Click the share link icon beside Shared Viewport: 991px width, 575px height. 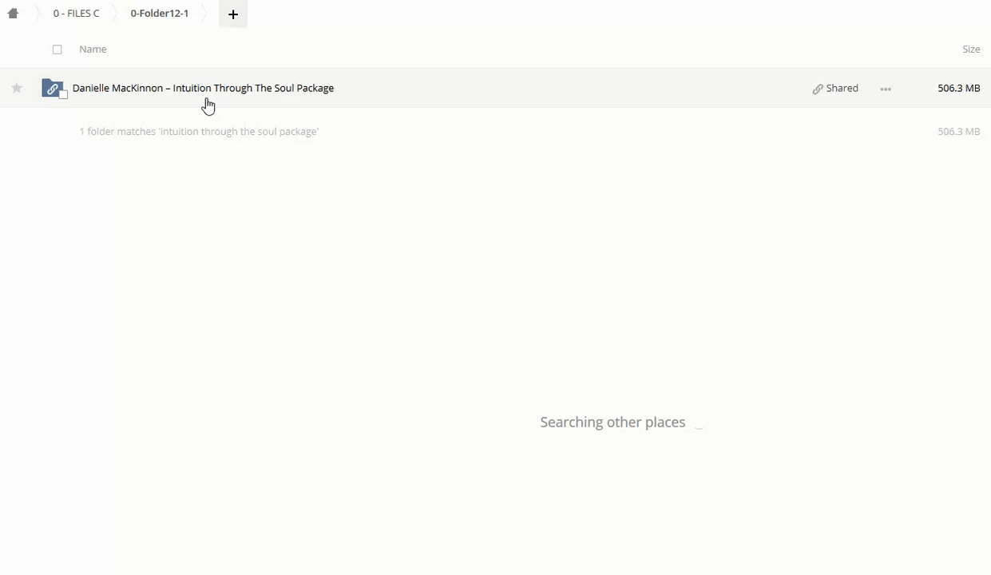click(818, 89)
